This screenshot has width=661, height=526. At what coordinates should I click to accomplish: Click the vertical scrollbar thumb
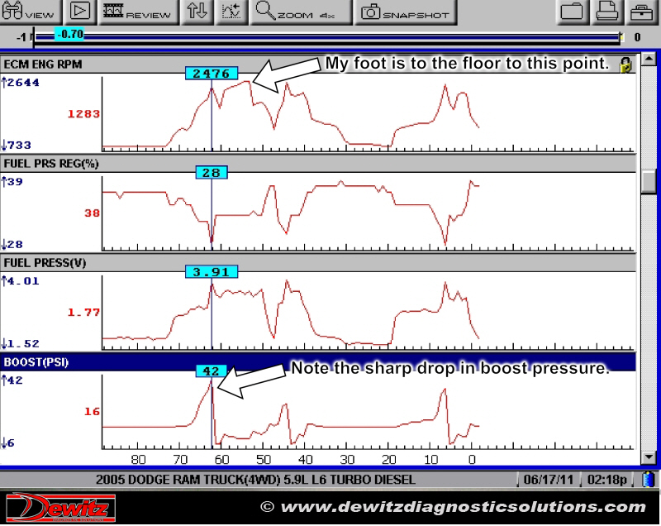[x=649, y=181]
